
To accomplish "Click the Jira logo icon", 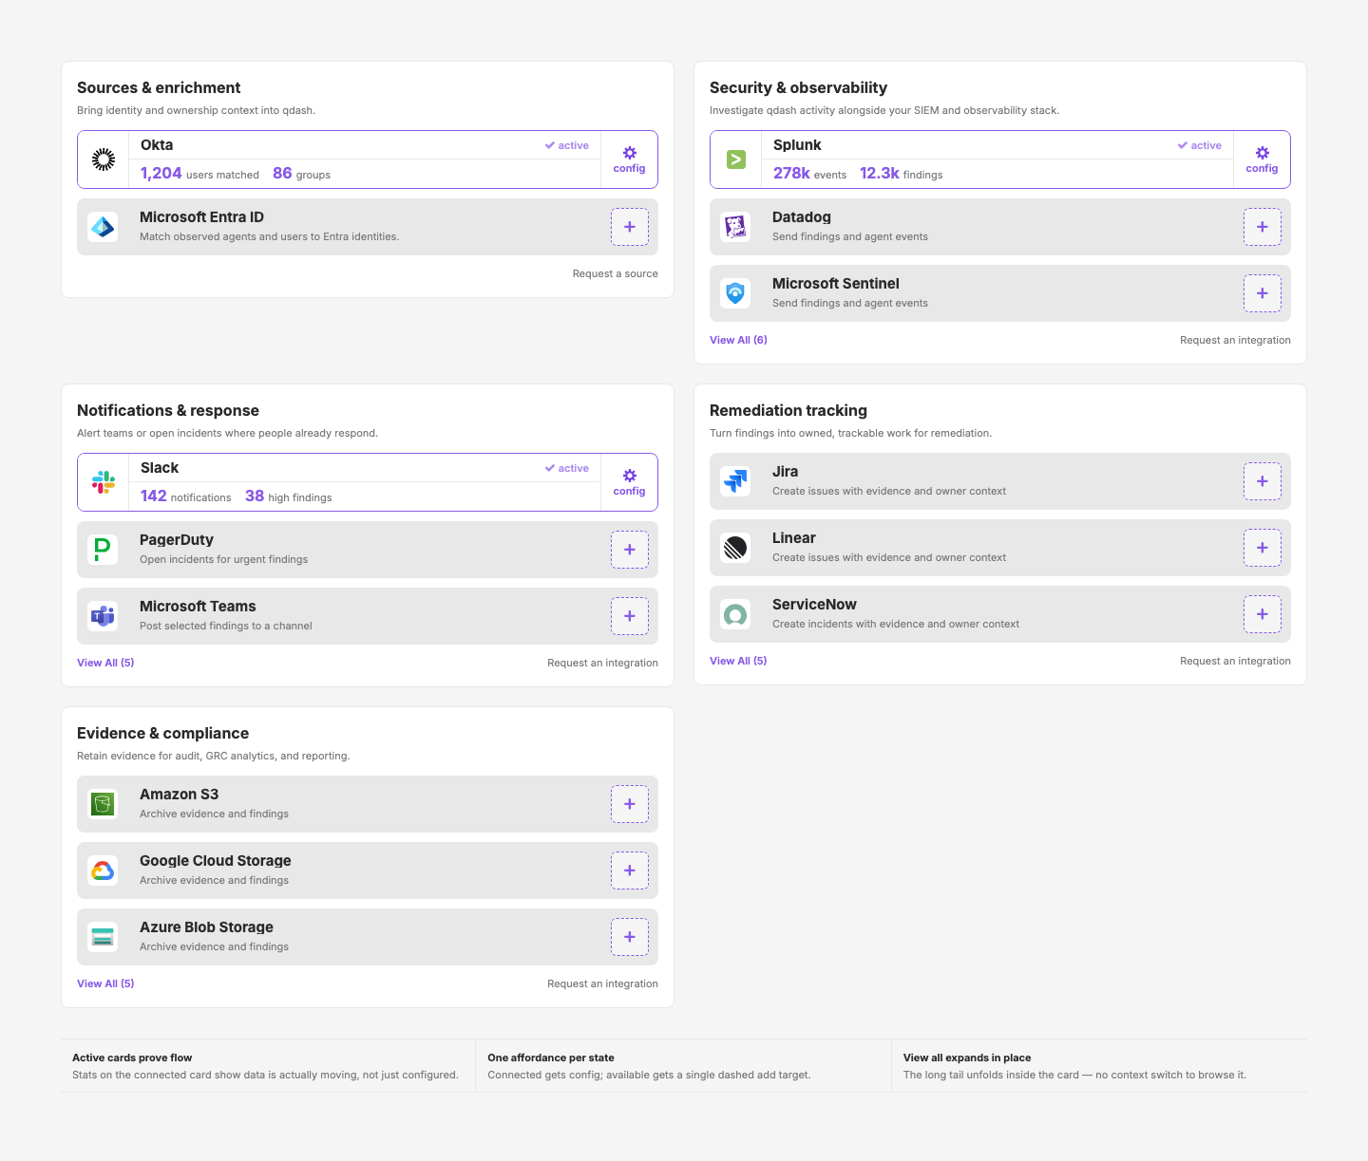I will (735, 481).
